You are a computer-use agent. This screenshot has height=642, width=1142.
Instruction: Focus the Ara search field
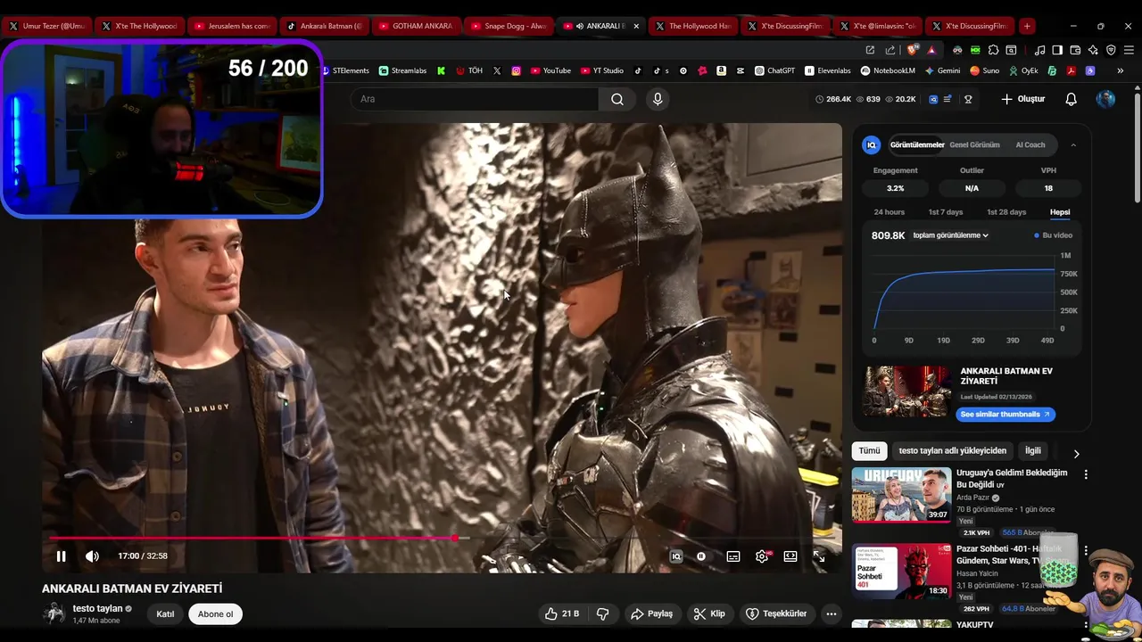[475, 99]
